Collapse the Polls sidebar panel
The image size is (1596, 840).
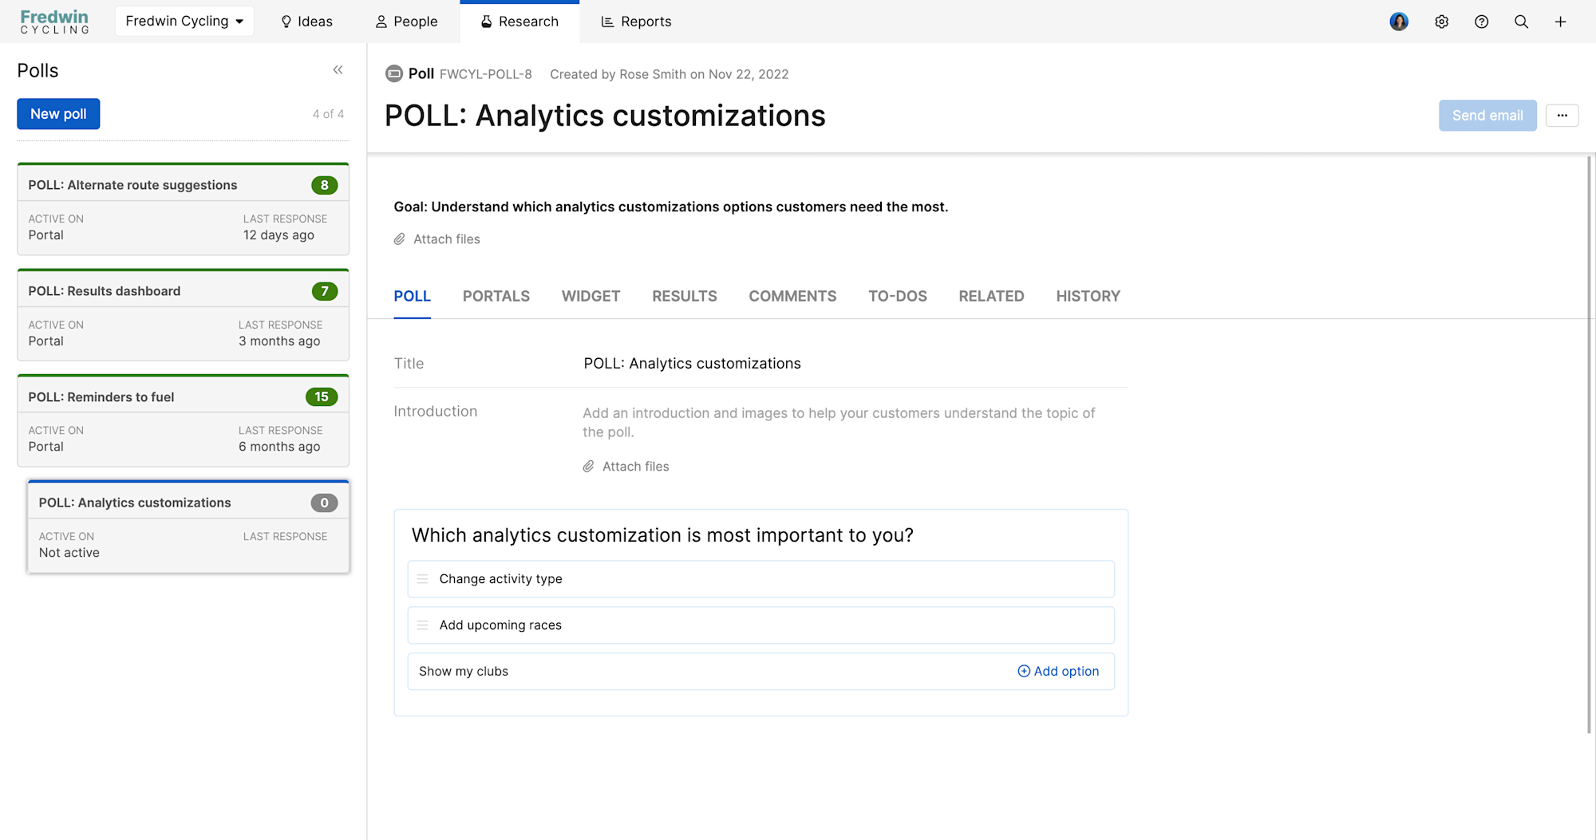coord(338,70)
